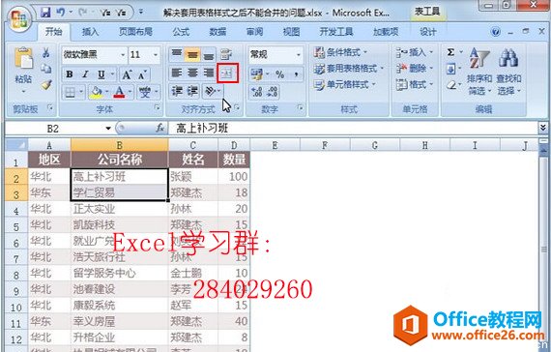This screenshot has width=551, height=352.
Task: Open 套用表格格式 menu
Action: point(348,69)
